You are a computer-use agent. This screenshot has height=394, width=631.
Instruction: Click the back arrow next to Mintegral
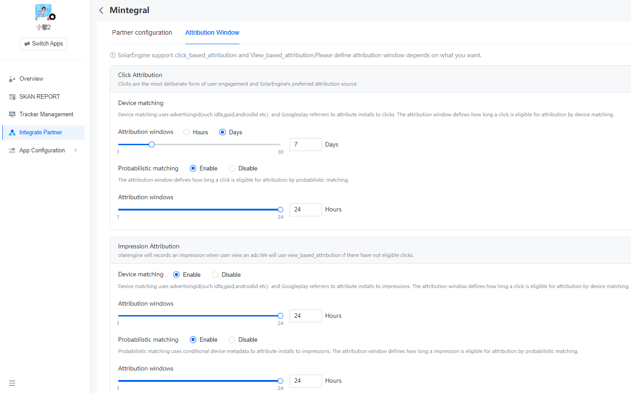(x=101, y=10)
